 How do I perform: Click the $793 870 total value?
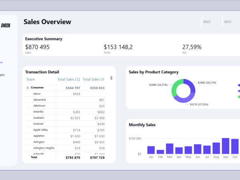point(73,158)
